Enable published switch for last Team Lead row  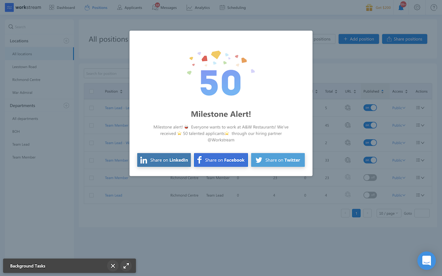tap(370, 195)
